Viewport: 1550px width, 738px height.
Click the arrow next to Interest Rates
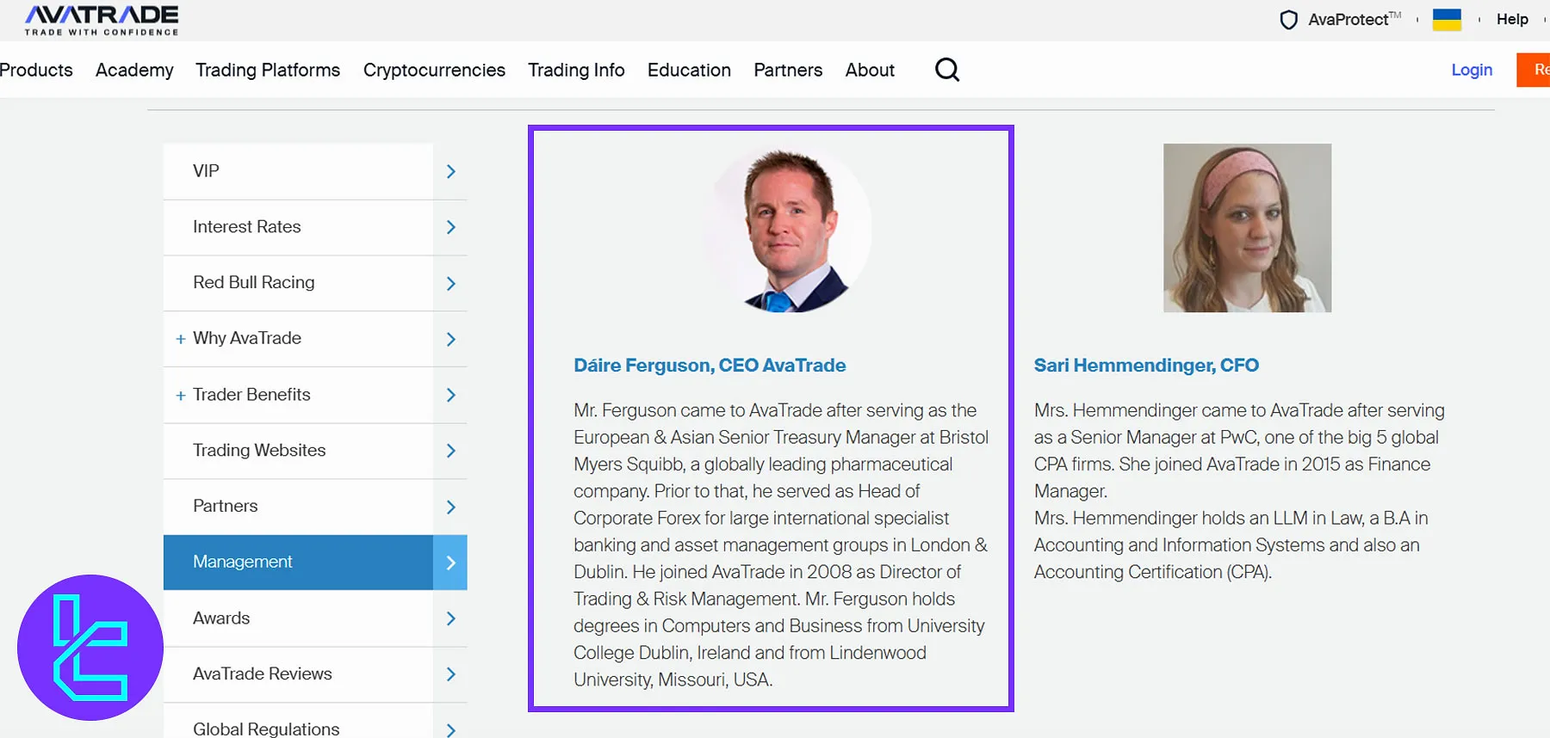[x=450, y=227]
